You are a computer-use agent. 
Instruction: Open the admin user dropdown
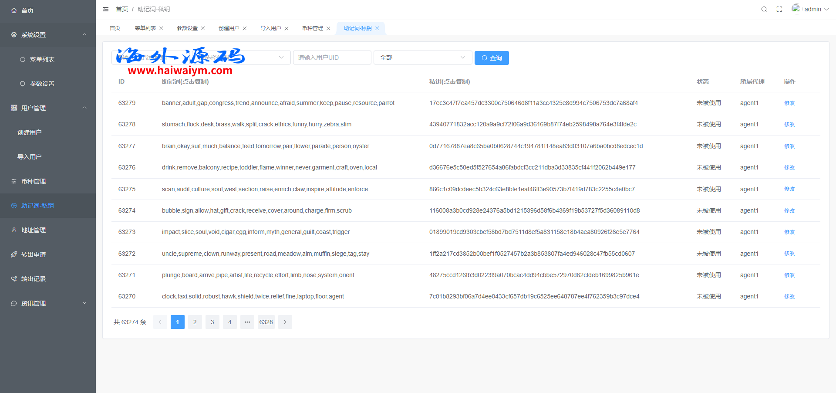(x=812, y=9)
